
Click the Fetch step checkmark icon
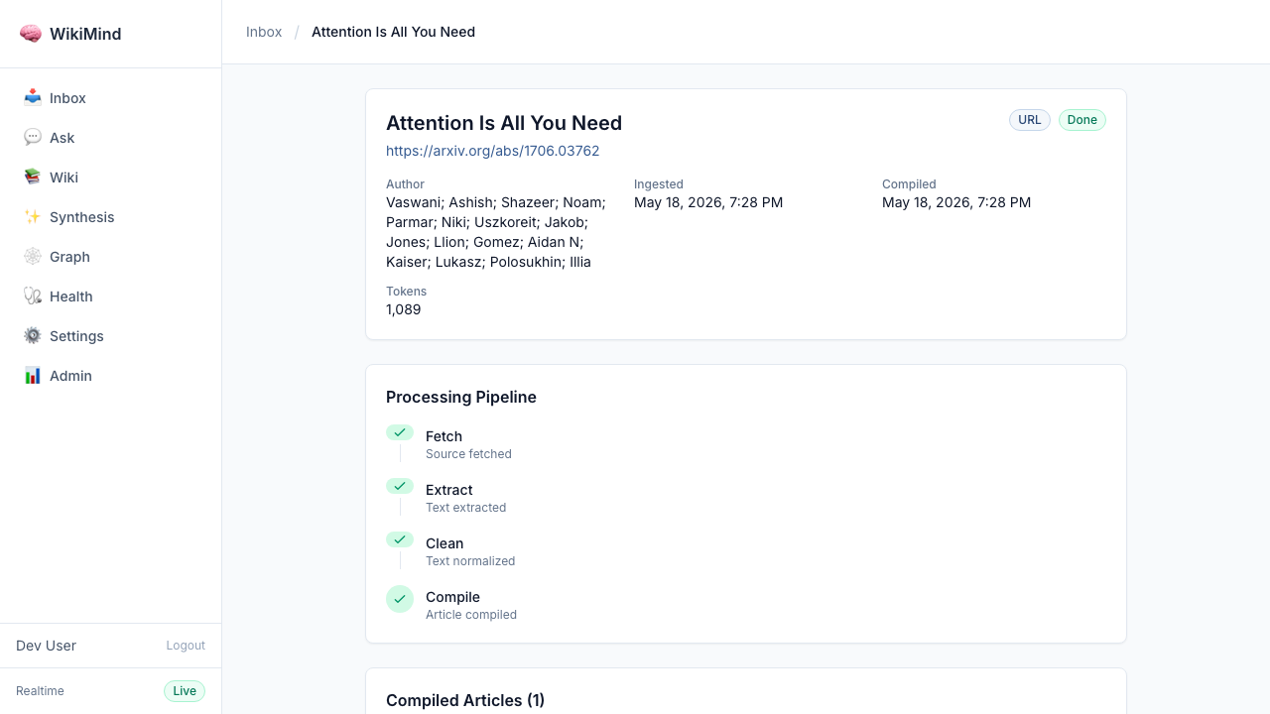(x=400, y=432)
